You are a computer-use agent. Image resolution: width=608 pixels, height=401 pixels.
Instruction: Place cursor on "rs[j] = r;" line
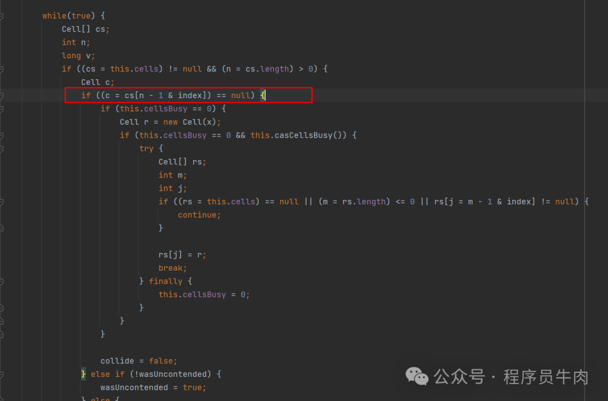pos(182,254)
